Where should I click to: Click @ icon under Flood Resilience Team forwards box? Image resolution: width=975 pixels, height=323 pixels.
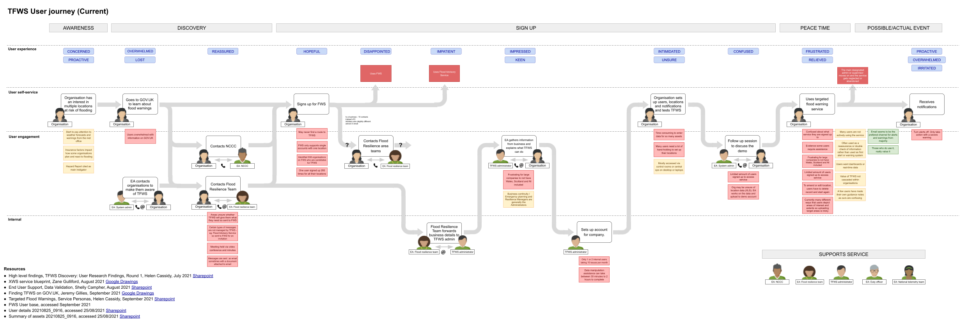443,252
